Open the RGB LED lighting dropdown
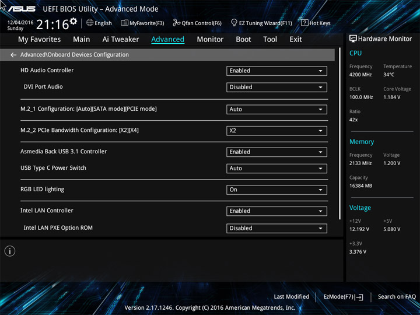420x315 pixels. [x=276, y=190]
